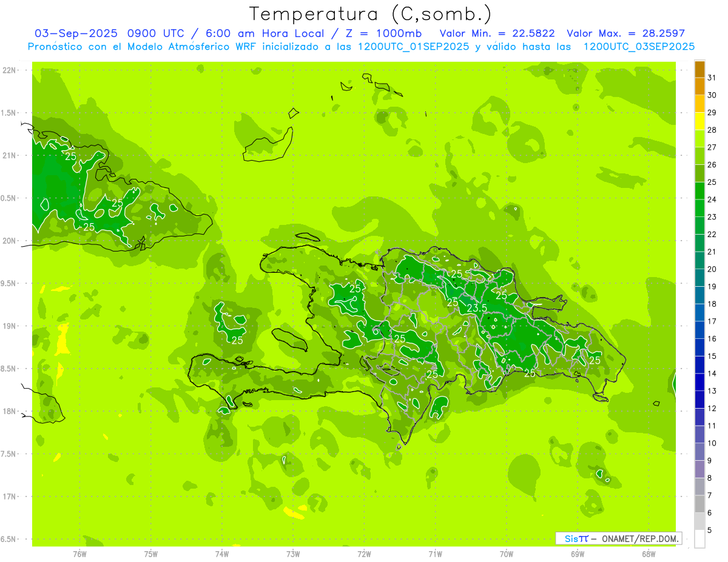
Task: Select the "Z = 1000mb" level text
Action: (383, 33)
